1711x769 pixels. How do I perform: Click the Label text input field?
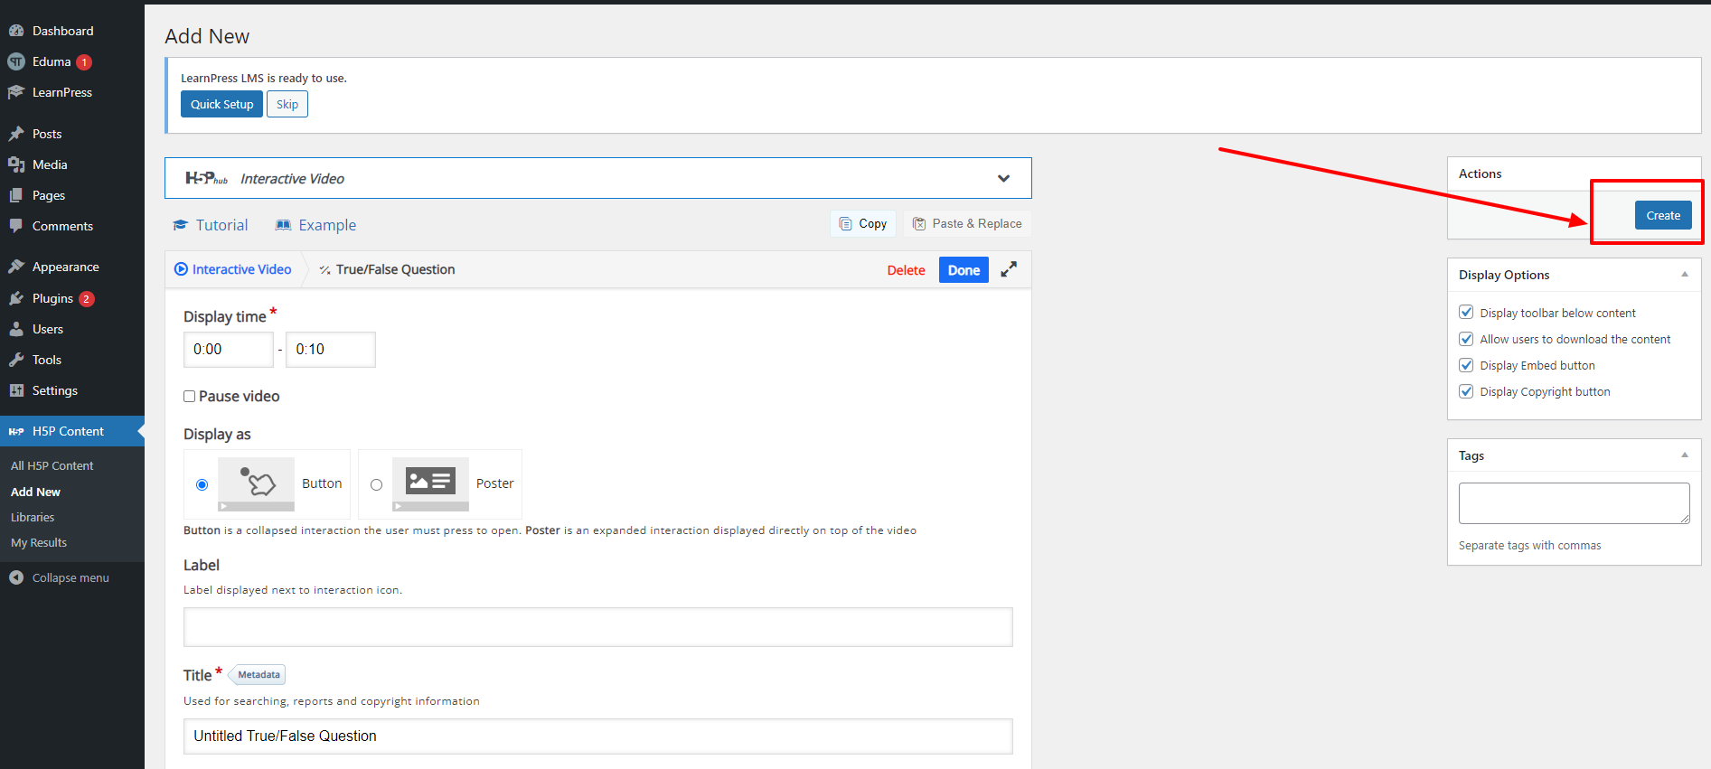[x=598, y=627]
